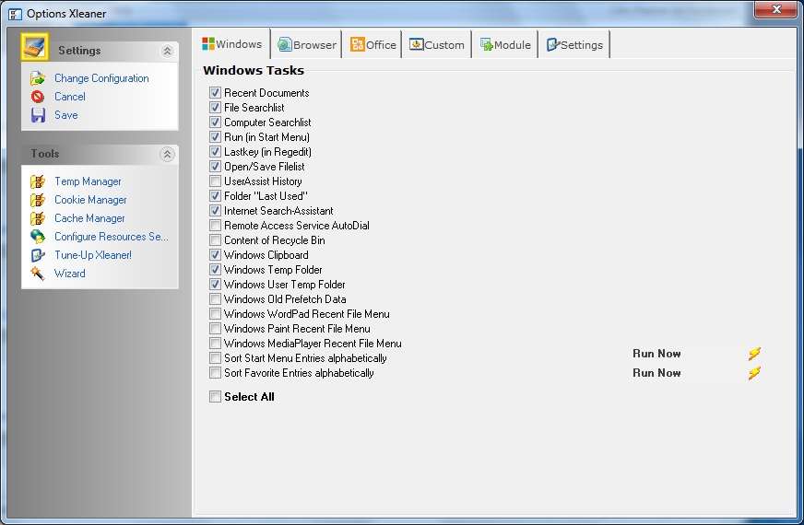
Task: Click the Cancel link
Action: click(x=70, y=97)
